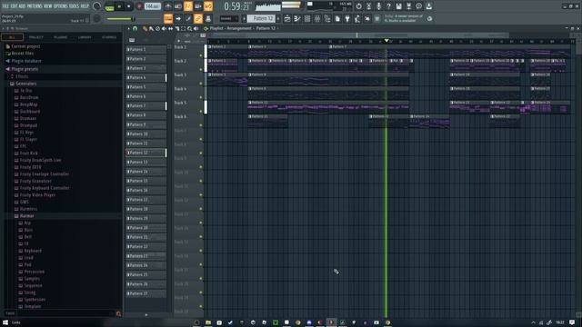Image resolution: width=582 pixels, height=327 pixels.
Task: Click the add-pattern plus button
Action: pos(279,18)
